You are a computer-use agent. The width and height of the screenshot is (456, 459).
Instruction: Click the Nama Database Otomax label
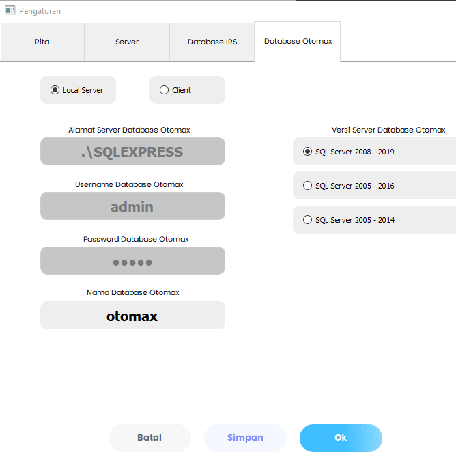point(132,292)
